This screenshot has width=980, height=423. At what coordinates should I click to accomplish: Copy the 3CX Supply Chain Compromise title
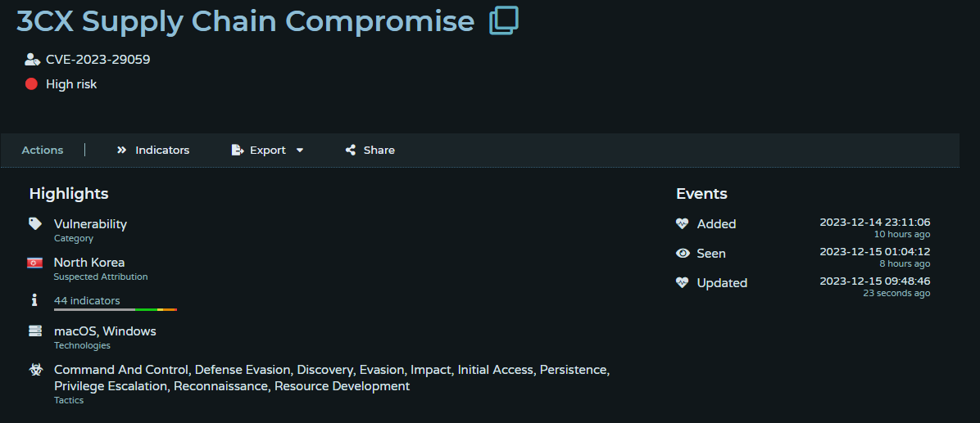pos(504,20)
